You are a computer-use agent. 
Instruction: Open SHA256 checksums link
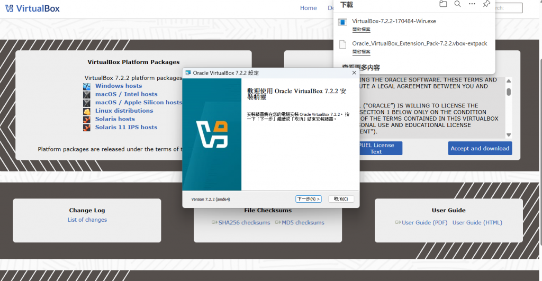coord(244,223)
